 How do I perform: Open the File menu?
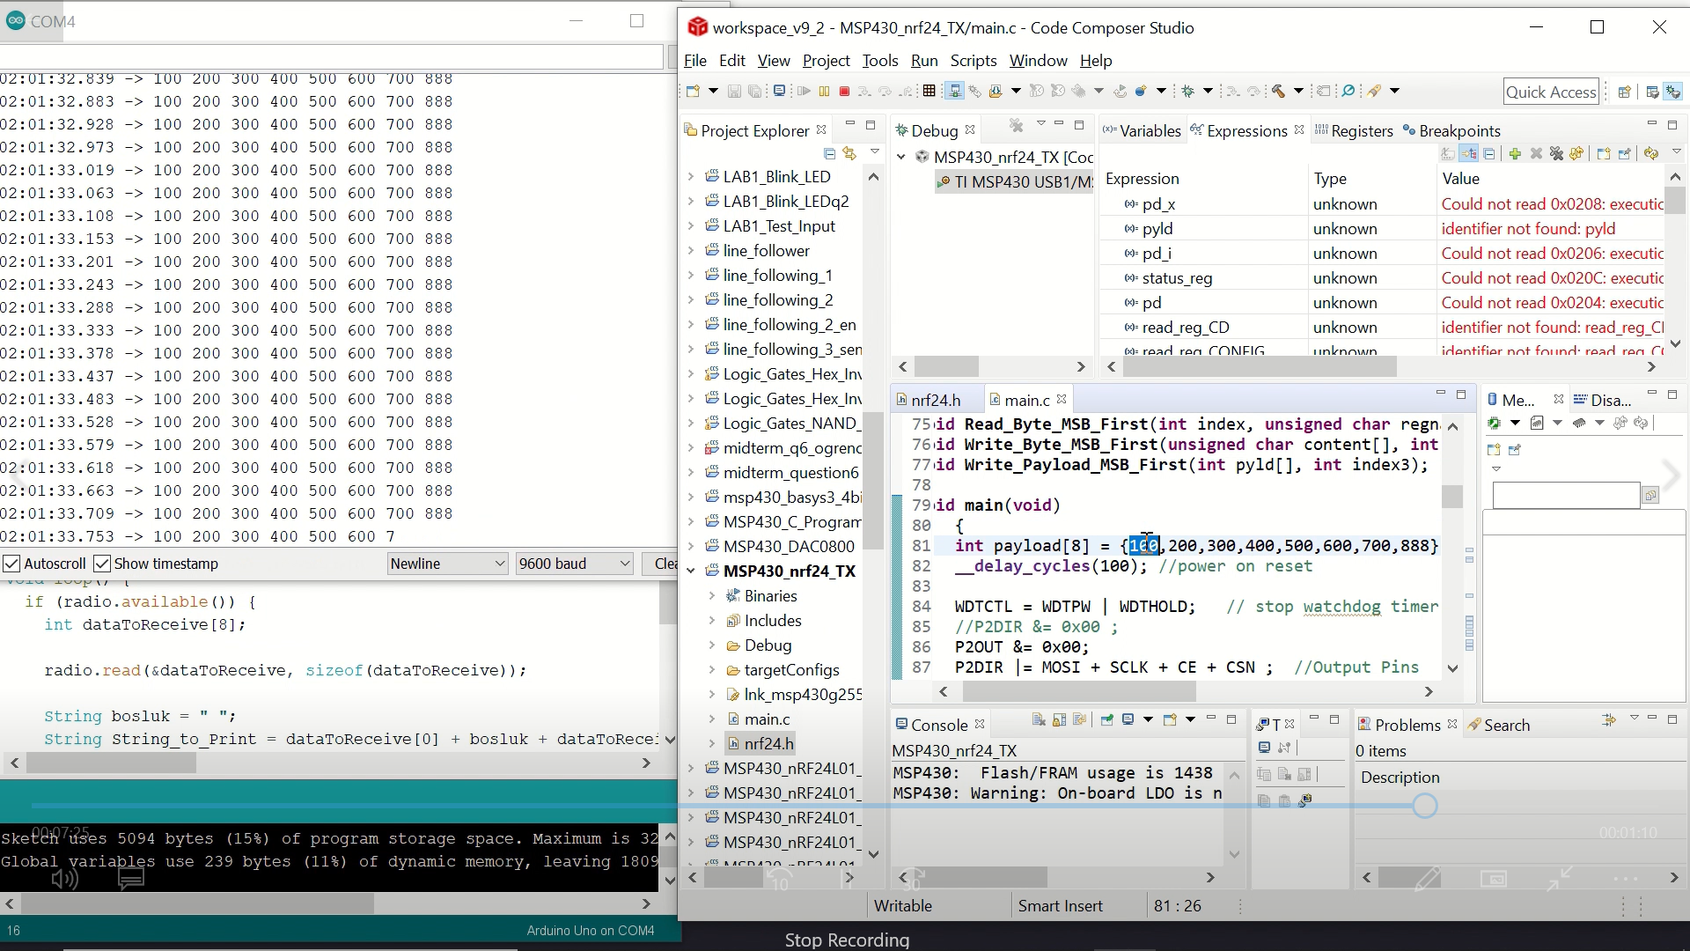tap(695, 61)
